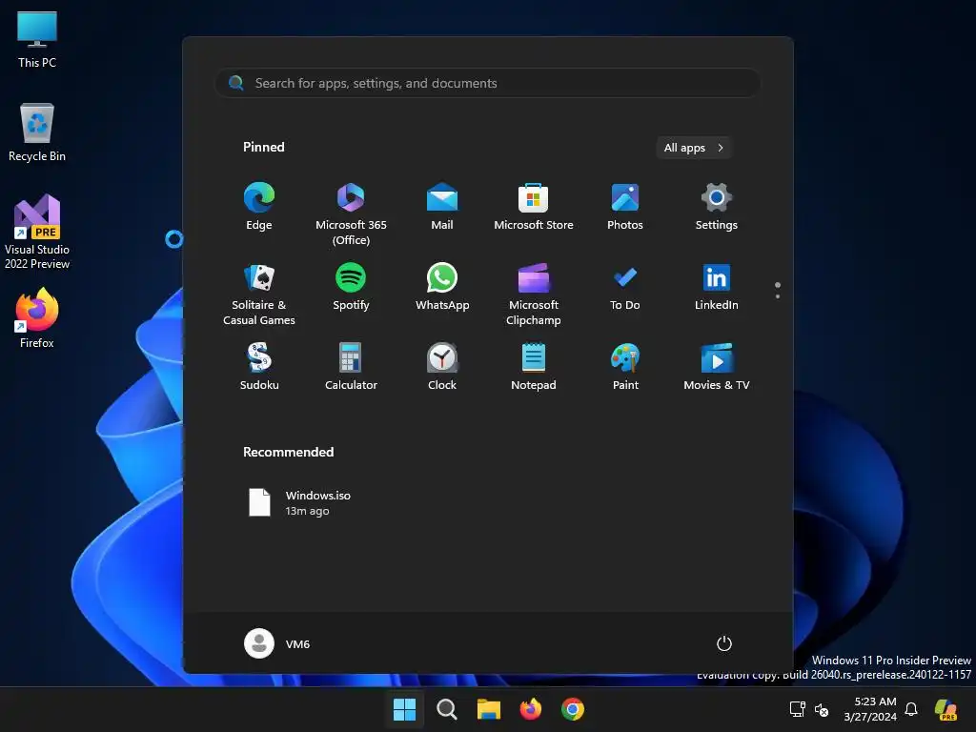
Task: Show All apps list
Action: (694, 148)
